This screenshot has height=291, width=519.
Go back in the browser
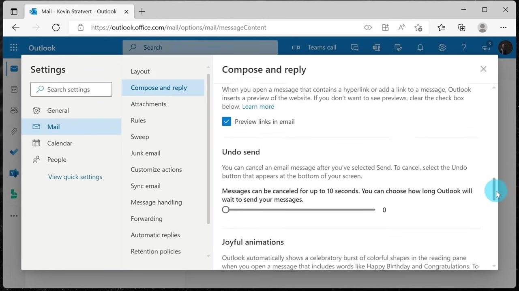pyautogui.click(x=16, y=27)
